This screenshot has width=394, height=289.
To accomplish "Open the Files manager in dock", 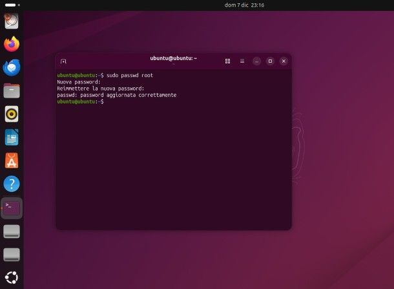I will (x=12, y=91).
